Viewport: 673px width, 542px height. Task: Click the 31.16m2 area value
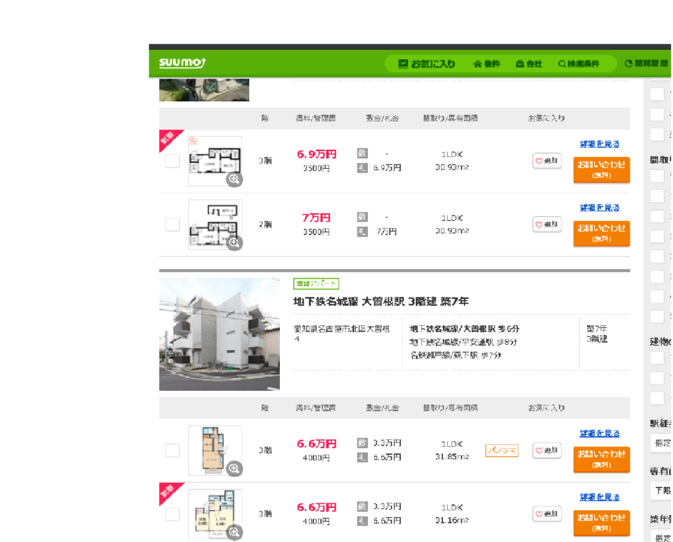click(x=452, y=520)
